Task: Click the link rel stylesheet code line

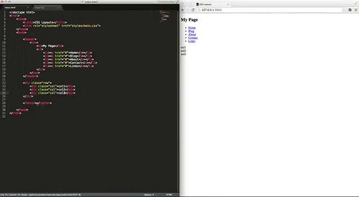Action: pos(62,26)
